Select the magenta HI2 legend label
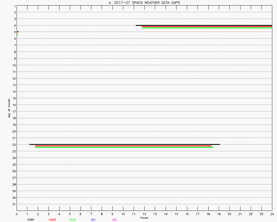Screen dimensions: 277x222 (115, 220)
